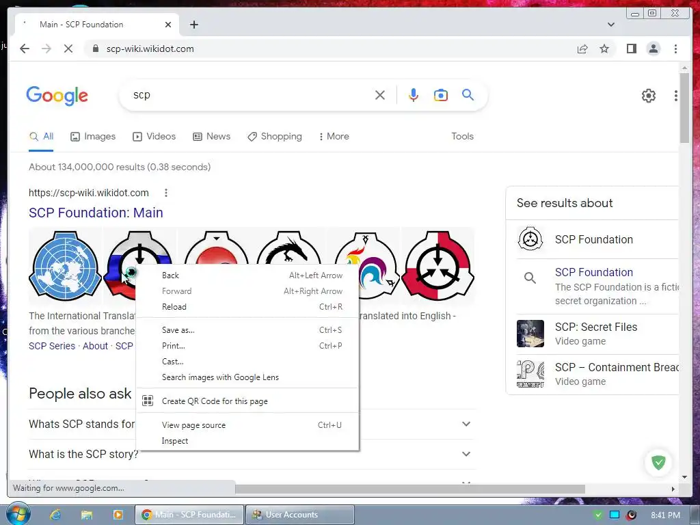Open the About sitelink
The height and width of the screenshot is (525, 700).
pos(95,346)
